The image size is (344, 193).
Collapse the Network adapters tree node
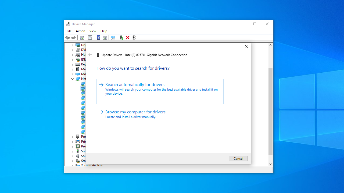click(x=72, y=79)
